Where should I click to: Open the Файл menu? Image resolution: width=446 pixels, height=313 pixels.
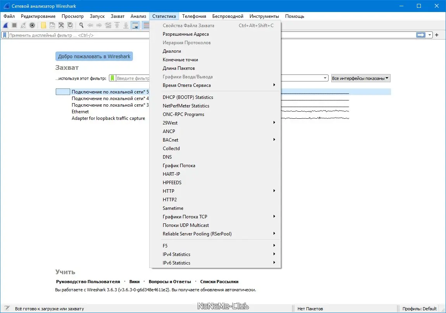(x=9, y=16)
